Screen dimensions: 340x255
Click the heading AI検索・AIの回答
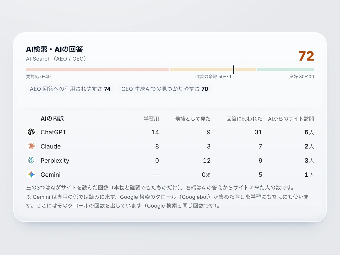click(x=54, y=49)
